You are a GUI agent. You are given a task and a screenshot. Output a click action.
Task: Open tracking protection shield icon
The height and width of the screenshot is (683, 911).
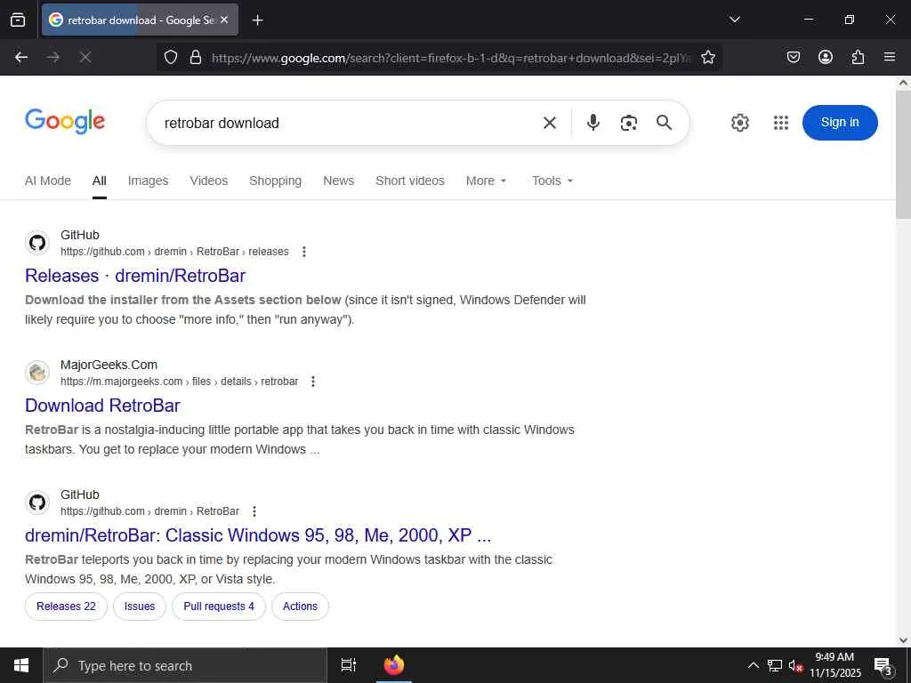click(170, 58)
